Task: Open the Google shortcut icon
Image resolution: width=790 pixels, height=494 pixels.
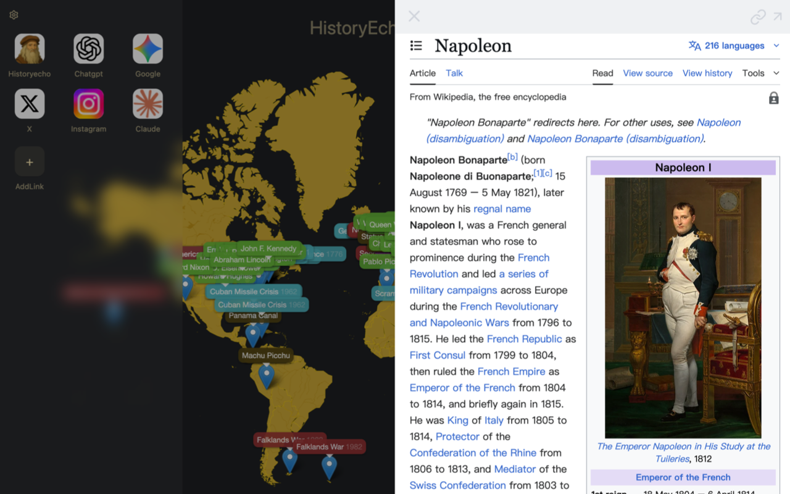Action: click(148, 47)
